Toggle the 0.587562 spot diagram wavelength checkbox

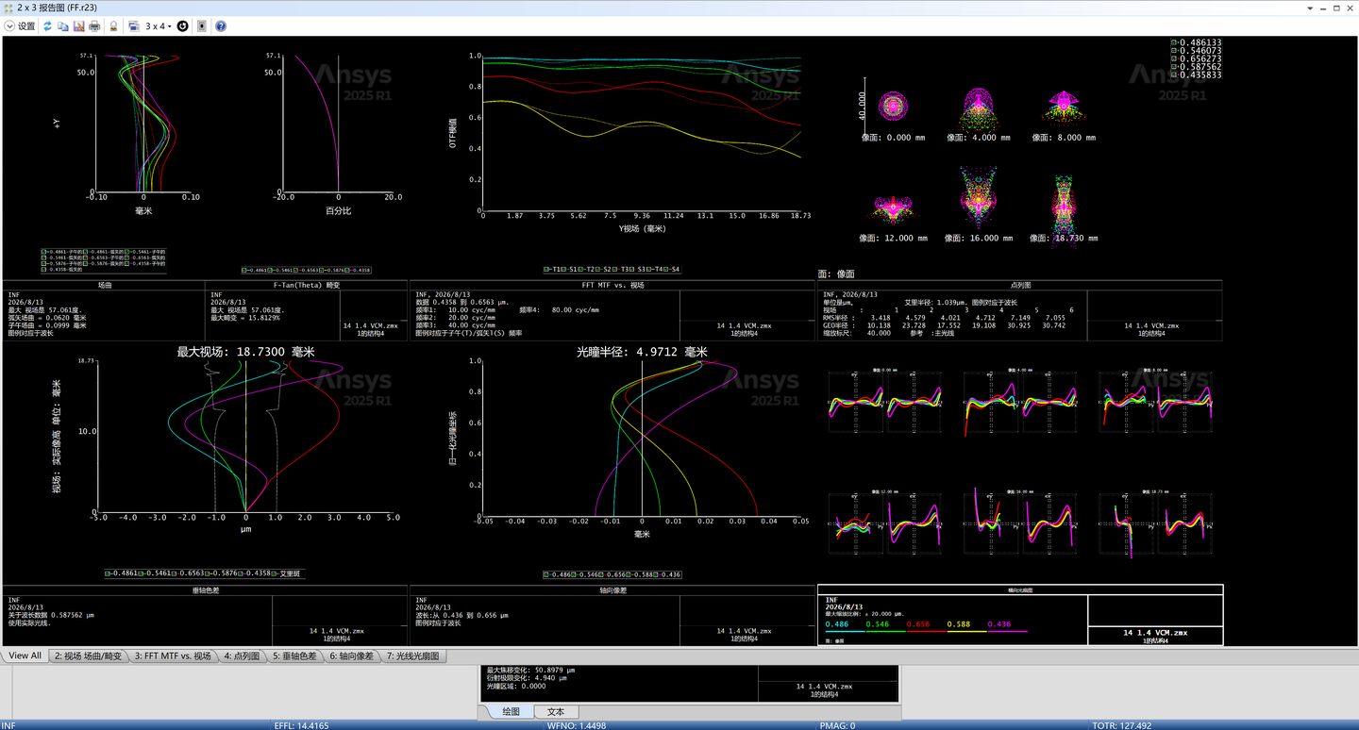[1173, 67]
